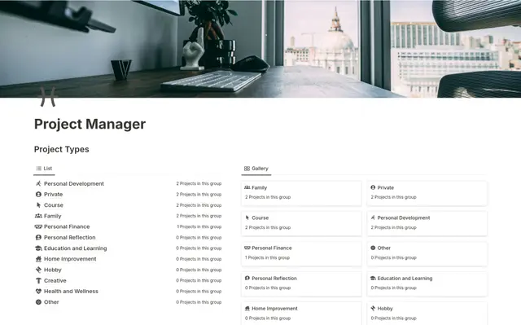Open the Personal Finance gallery card title
This screenshot has height=325, width=521.
pyautogui.click(x=272, y=248)
